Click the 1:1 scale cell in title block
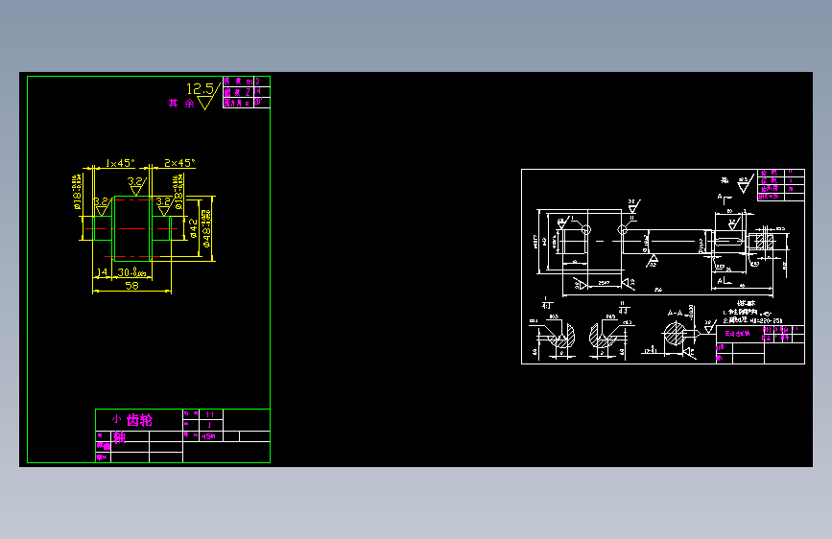The height and width of the screenshot is (539, 832). click(210, 414)
